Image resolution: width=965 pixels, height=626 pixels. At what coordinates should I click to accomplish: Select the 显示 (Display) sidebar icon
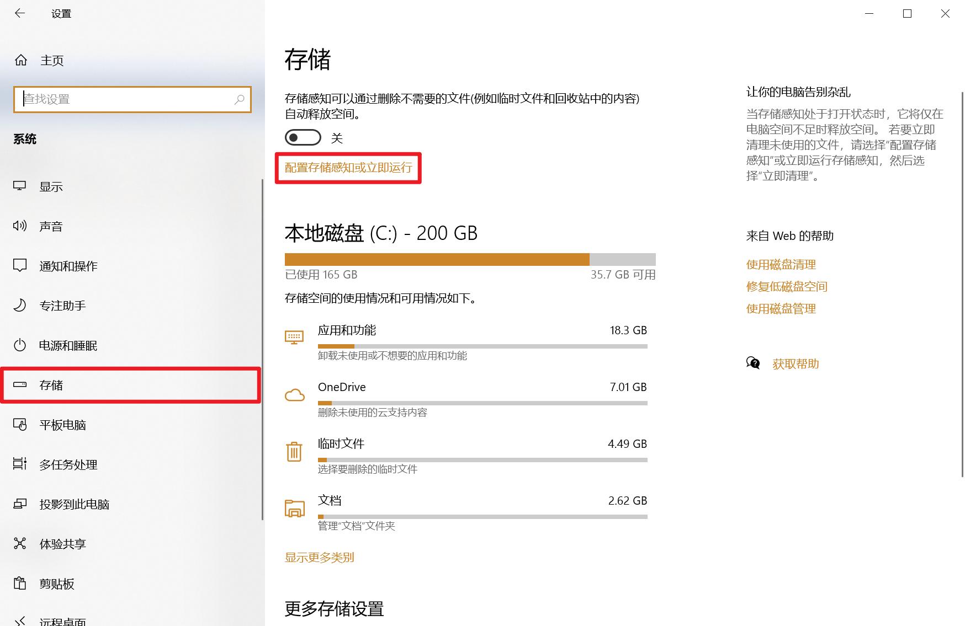point(20,186)
